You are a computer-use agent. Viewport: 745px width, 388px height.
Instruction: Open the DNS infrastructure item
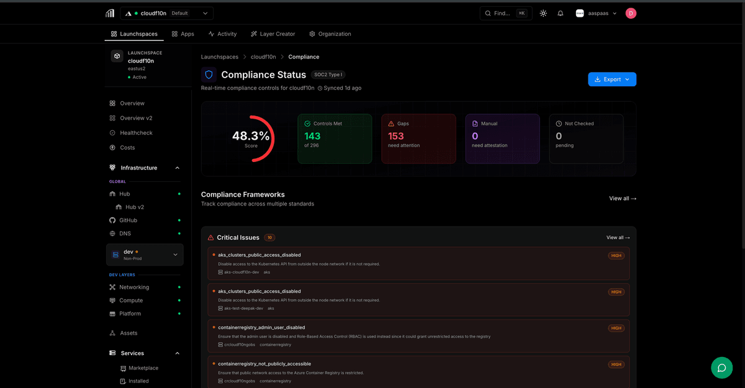[125, 233]
